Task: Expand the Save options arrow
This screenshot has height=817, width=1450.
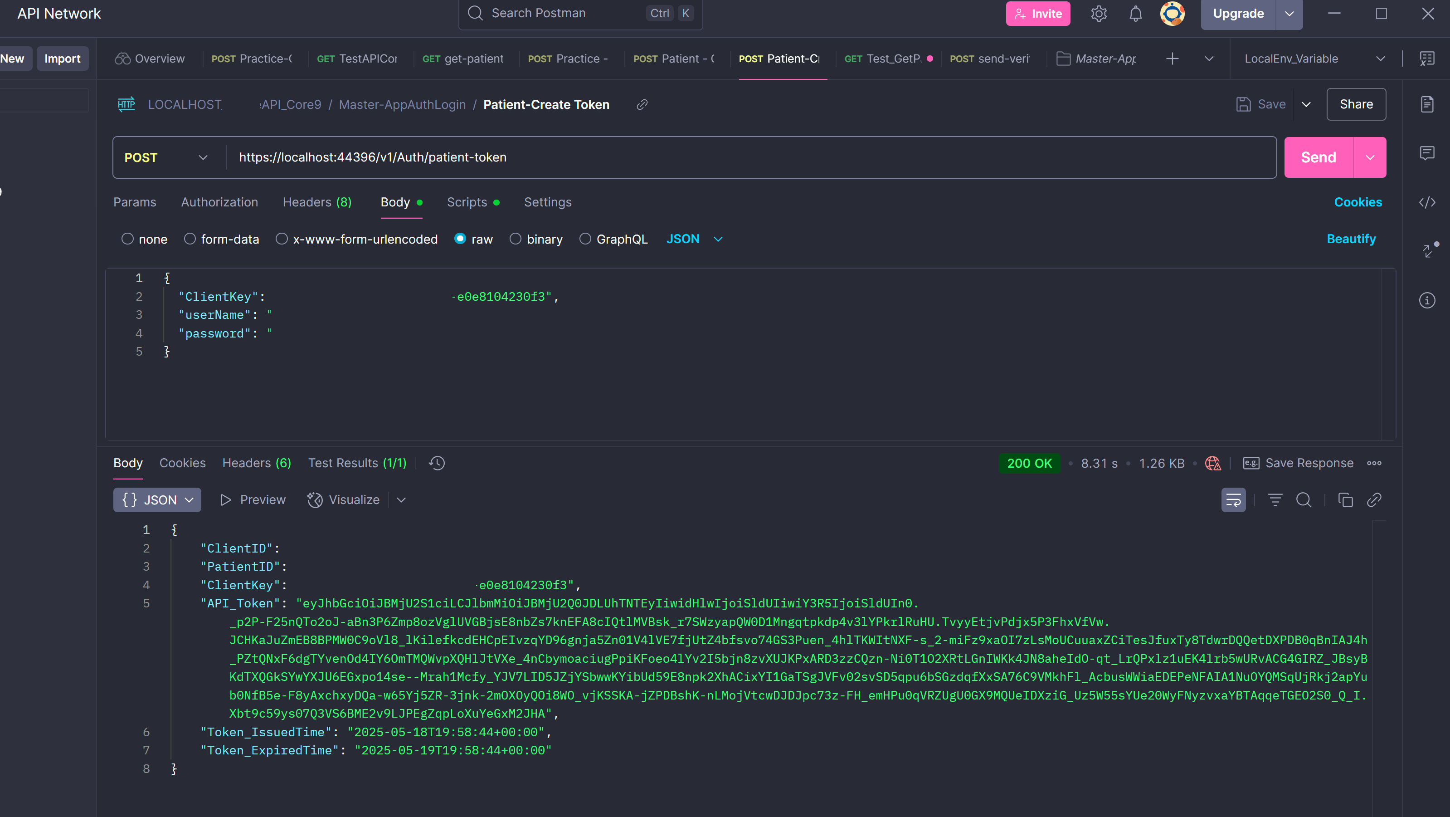Action: [1306, 105]
